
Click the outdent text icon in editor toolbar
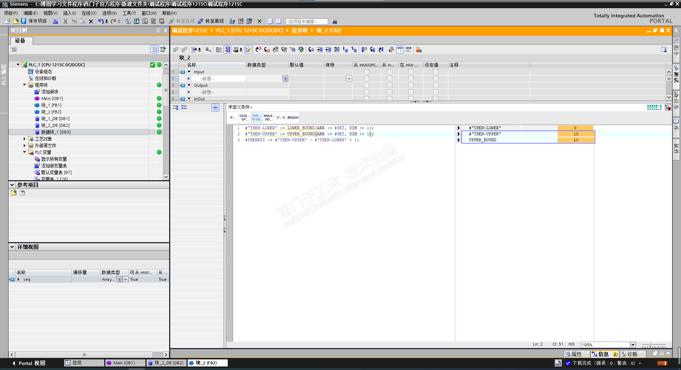coord(328,50)
